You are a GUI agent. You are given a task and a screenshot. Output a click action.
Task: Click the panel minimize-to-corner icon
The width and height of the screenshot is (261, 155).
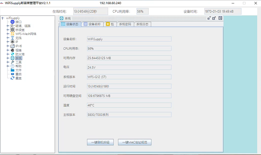(209, 18)
